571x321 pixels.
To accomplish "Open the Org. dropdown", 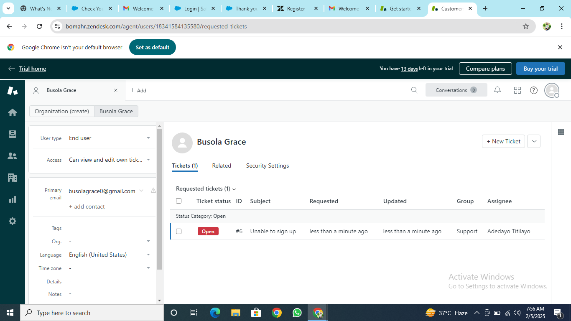I will click(110, 241).
